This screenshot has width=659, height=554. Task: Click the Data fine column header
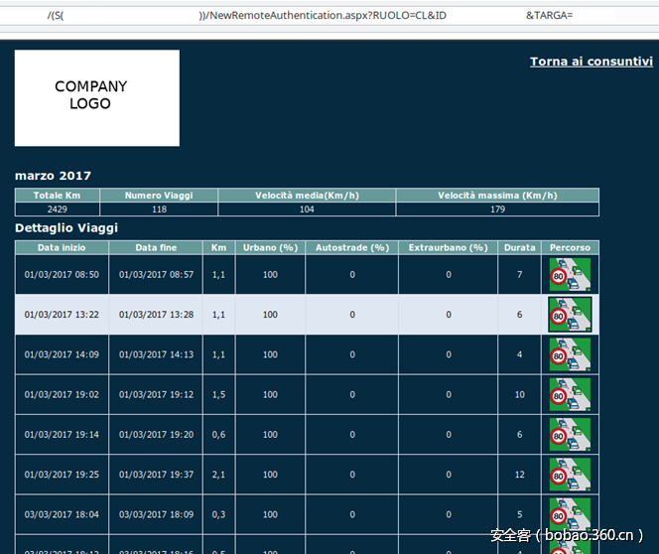pyautogui.click(x=156, y=247)
